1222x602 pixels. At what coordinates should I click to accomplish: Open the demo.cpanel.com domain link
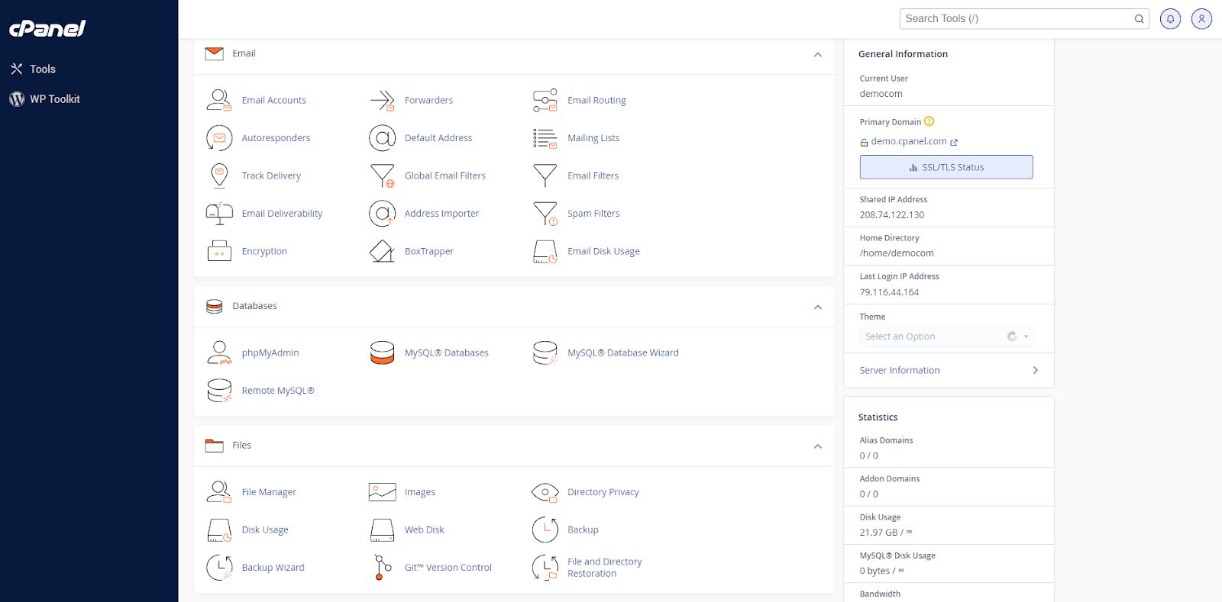[x=909, y=141]
